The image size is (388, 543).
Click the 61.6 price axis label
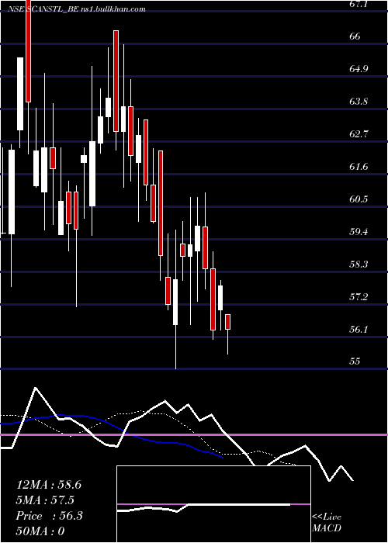(x=359, y=167)
